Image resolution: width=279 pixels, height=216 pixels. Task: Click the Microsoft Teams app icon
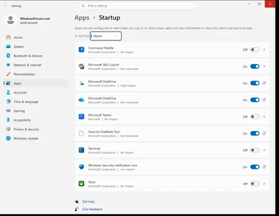(81, 116)
